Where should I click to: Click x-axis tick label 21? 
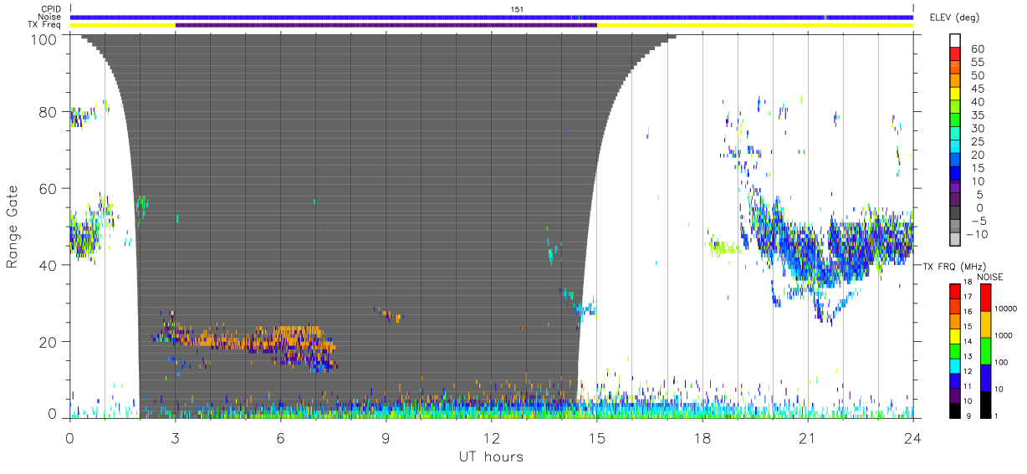808,437
